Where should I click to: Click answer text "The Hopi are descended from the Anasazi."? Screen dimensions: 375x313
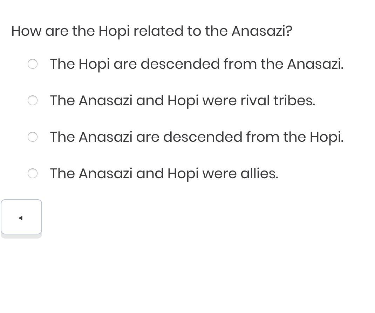[197, 64]
